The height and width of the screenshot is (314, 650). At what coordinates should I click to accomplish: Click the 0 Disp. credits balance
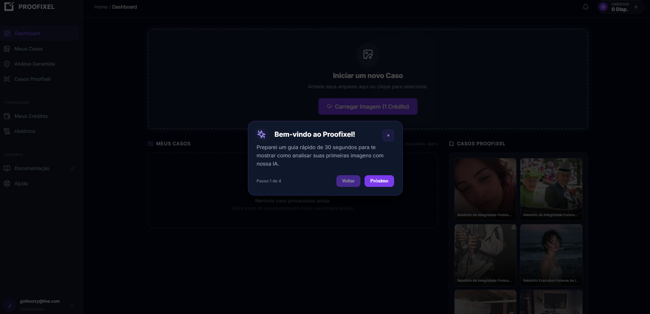pyautogui.click(x=620, y=9)
